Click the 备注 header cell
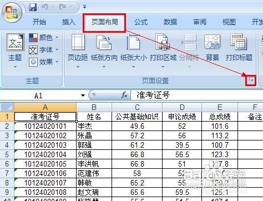Image resolution: width=263 pixels, height=201 pixels. click(x=250, y=117)
